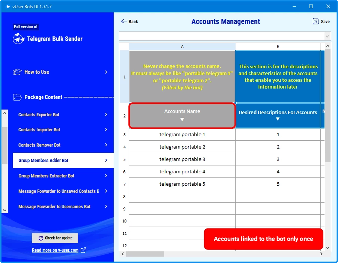Click the refresh icon on Check for update

pos(41,238)
